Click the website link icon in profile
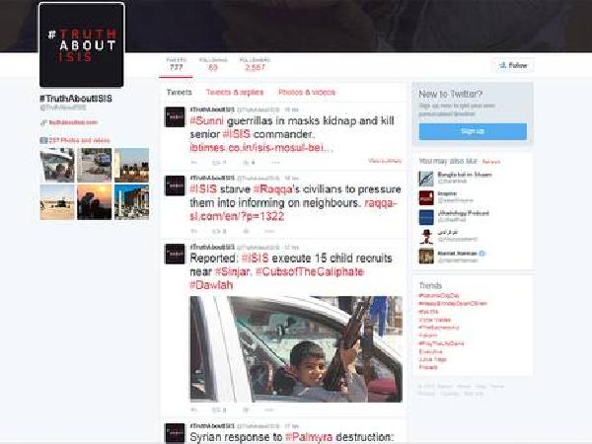 [x=43, y=122]
